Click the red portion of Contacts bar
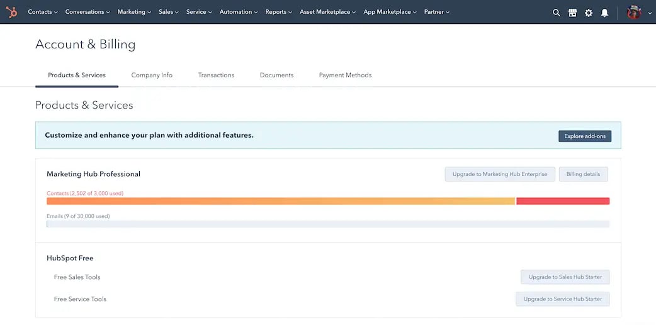Screen dimensions: 656x325 pos(563,201)
